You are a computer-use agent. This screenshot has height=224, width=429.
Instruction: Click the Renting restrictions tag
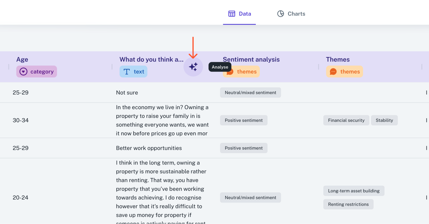[348, 204]
